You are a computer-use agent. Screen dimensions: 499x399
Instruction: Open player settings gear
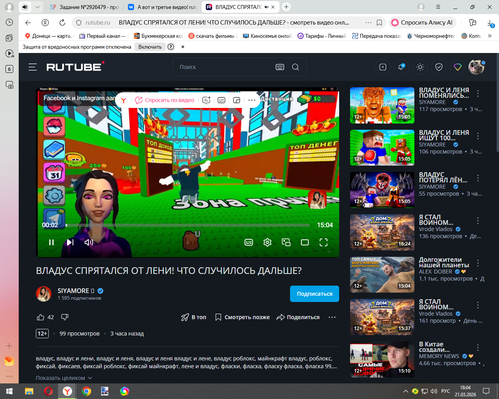tap(267, 242)
